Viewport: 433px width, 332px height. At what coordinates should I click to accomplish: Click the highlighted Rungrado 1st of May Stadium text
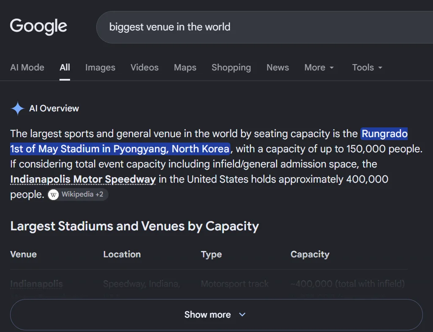(x=120, y=149)
